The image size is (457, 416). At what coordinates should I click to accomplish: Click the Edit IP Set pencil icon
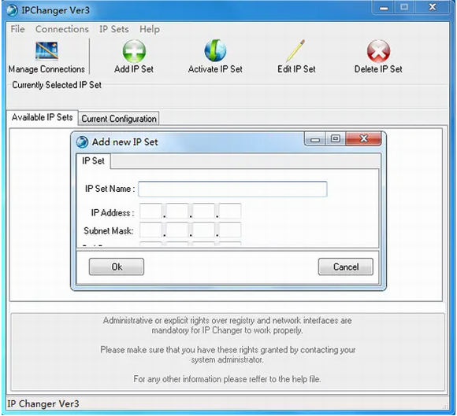click(295, 51)
